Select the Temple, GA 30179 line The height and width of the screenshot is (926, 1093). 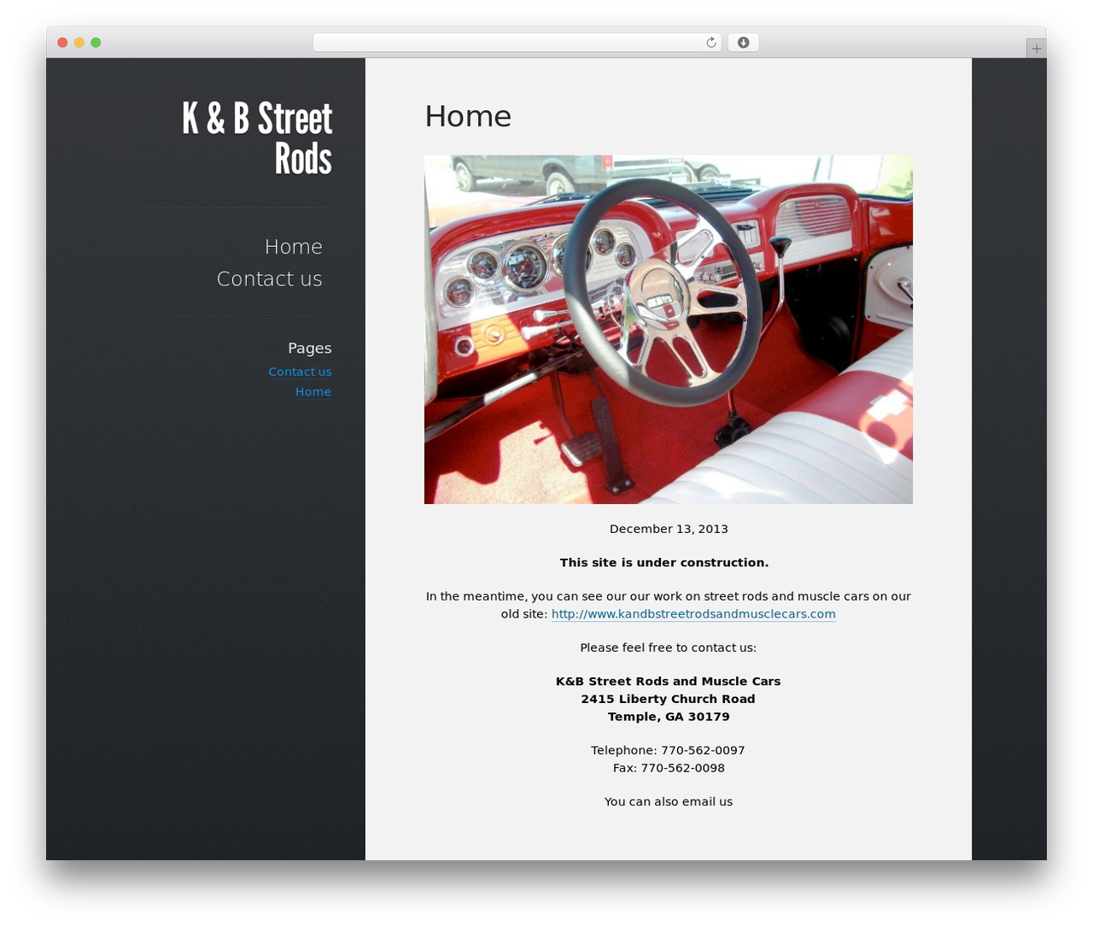(669, 717)
